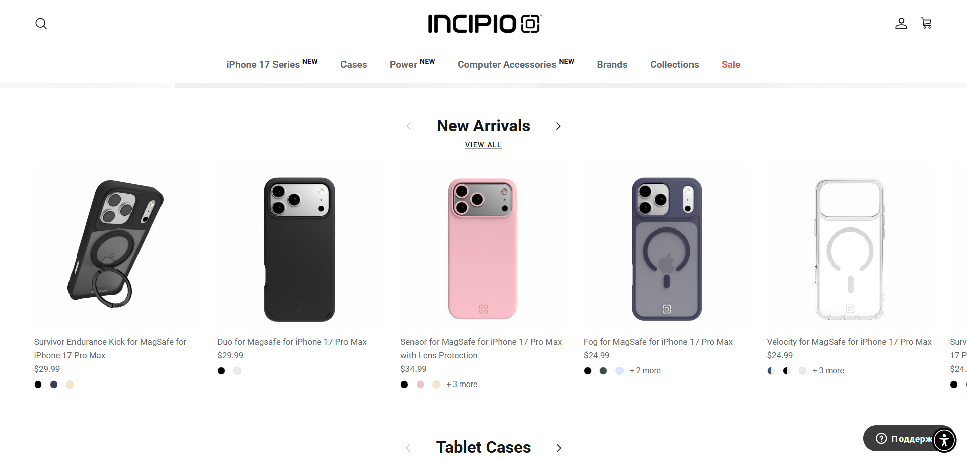The width and height of the screenshot is (967, 459).
Task: Open the Fog for MagSafe product link
Action: (x=658, y=342)
